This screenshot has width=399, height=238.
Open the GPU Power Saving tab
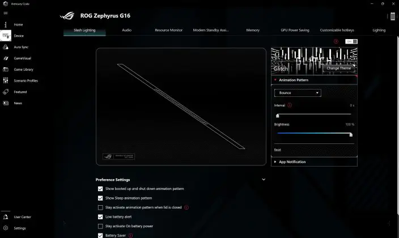pos(295,30)
